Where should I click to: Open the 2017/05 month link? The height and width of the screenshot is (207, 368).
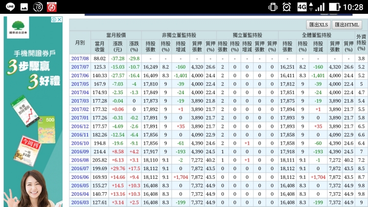coord(80,84)
